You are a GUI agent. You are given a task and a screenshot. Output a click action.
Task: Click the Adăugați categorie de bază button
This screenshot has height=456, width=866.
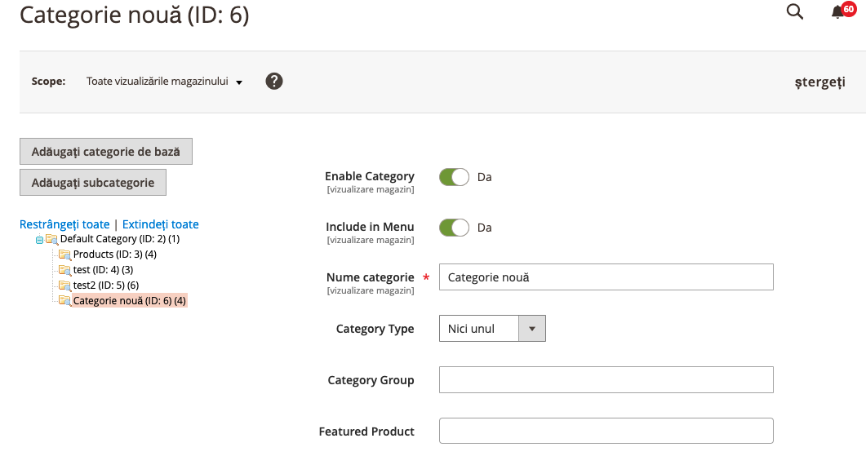[x=106, y=151]
